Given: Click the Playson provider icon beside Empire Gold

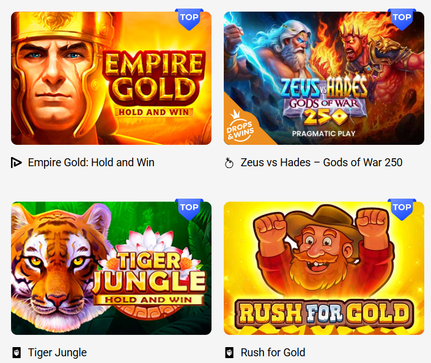Looking at the screenshot, I should click(x=17, y=163).
